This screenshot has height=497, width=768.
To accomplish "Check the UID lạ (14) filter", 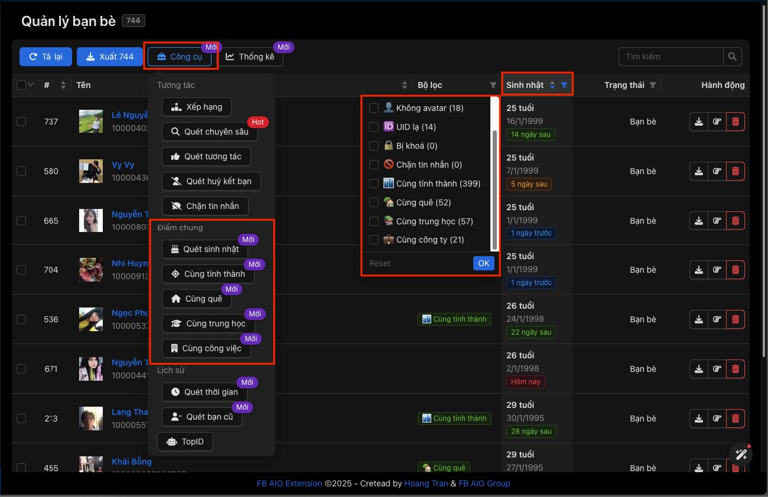I will pos(374,127).
